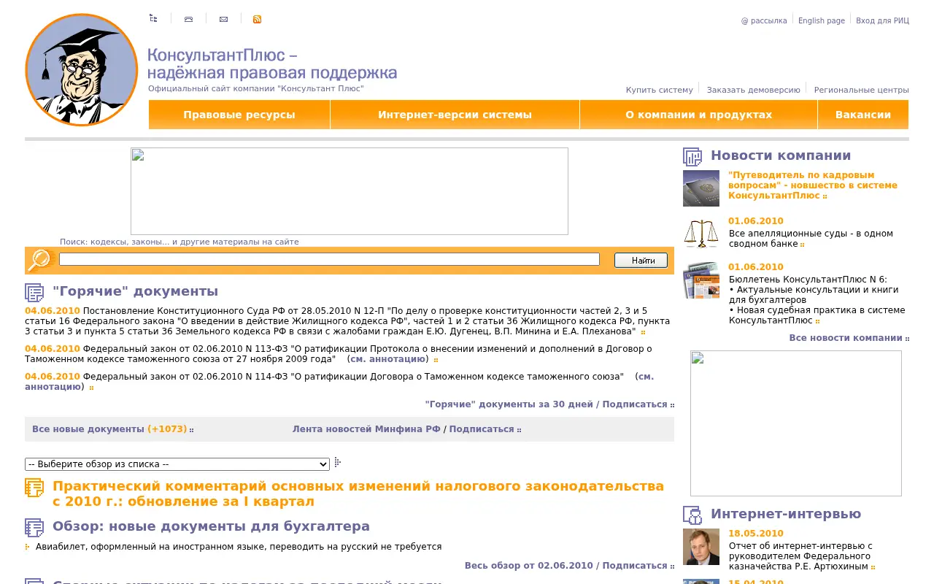Click the magnifying glass search icon
Image resolution: width=934 pixels, height=584 pixels.
pyautogui.click(x=42, y=260)
